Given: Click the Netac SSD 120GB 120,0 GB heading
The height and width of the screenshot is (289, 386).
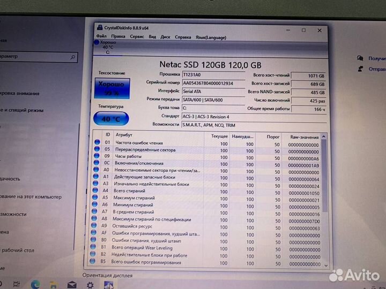Looking at the screenshot, I should tap(210, 65).
